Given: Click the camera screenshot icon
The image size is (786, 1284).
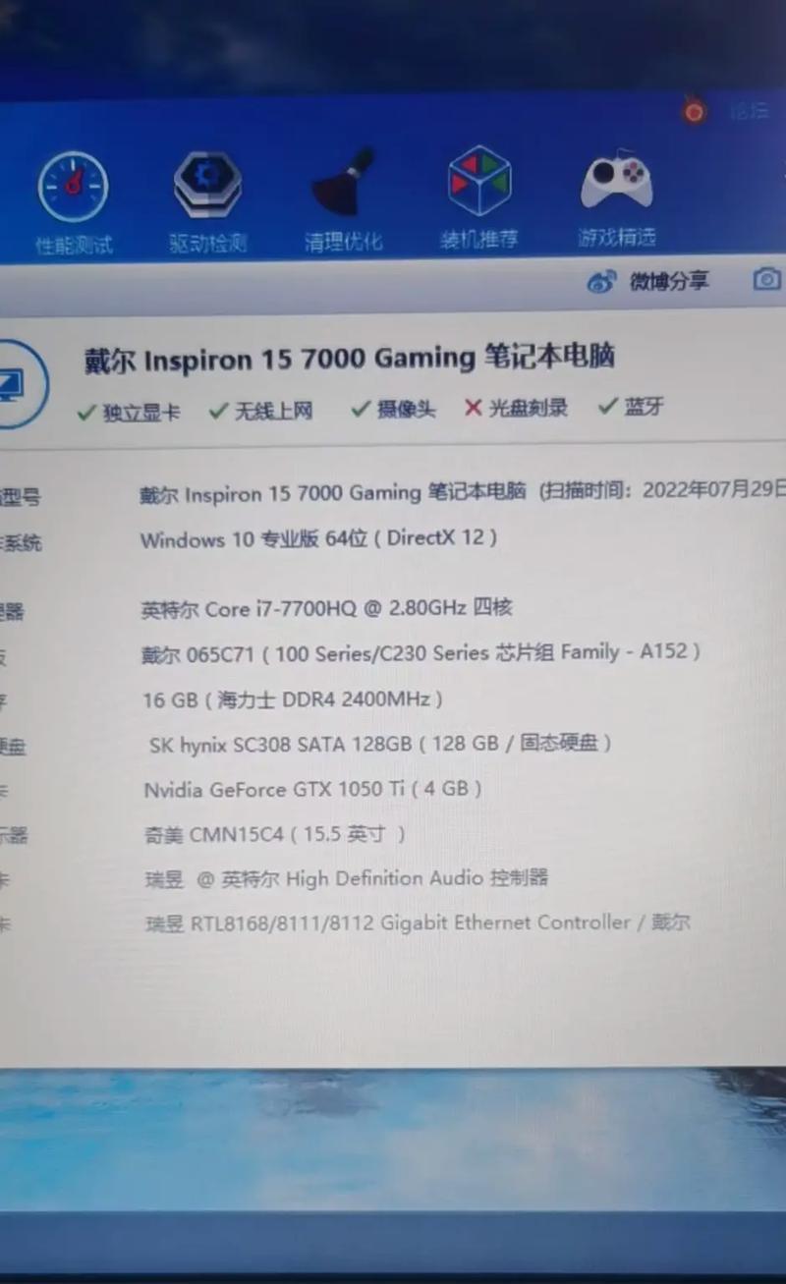Looking at the screenshot, I should [x=767, y=280].
